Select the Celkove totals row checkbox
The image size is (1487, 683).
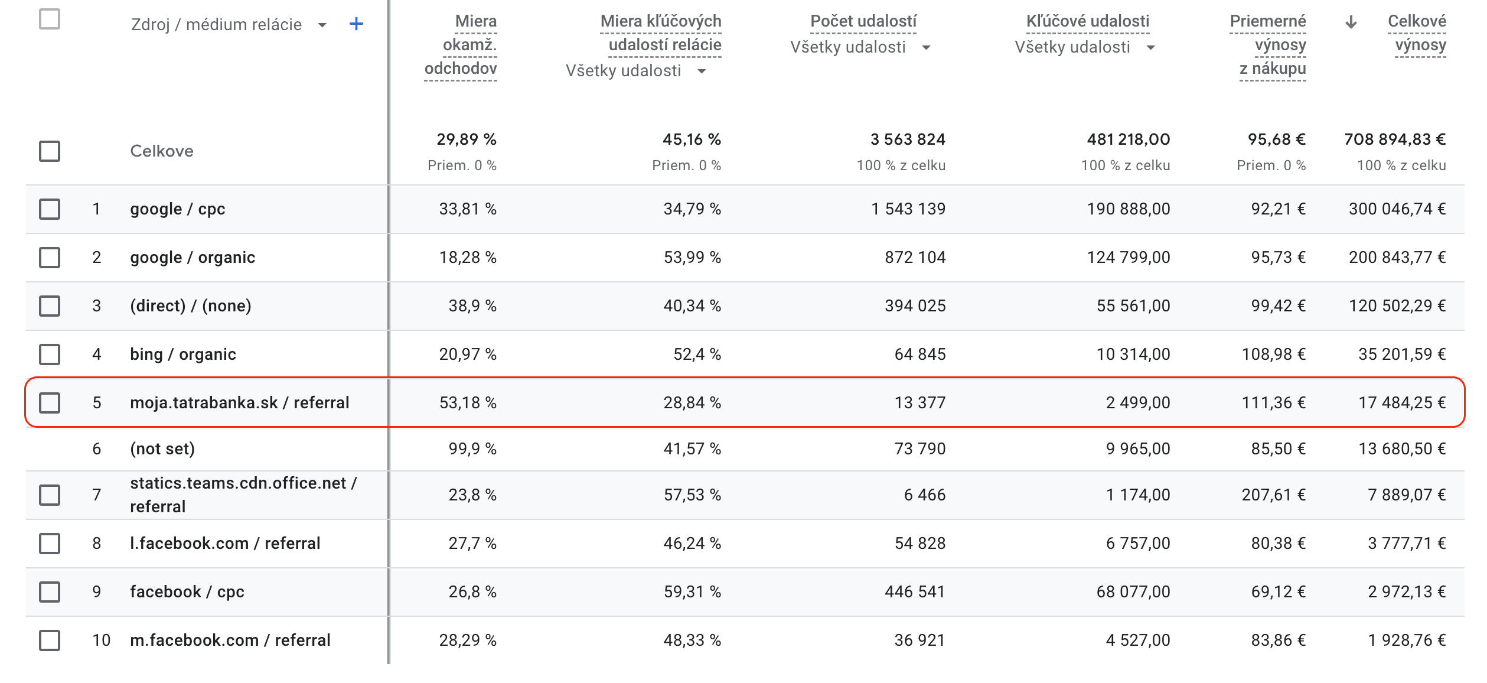(50, 151)
